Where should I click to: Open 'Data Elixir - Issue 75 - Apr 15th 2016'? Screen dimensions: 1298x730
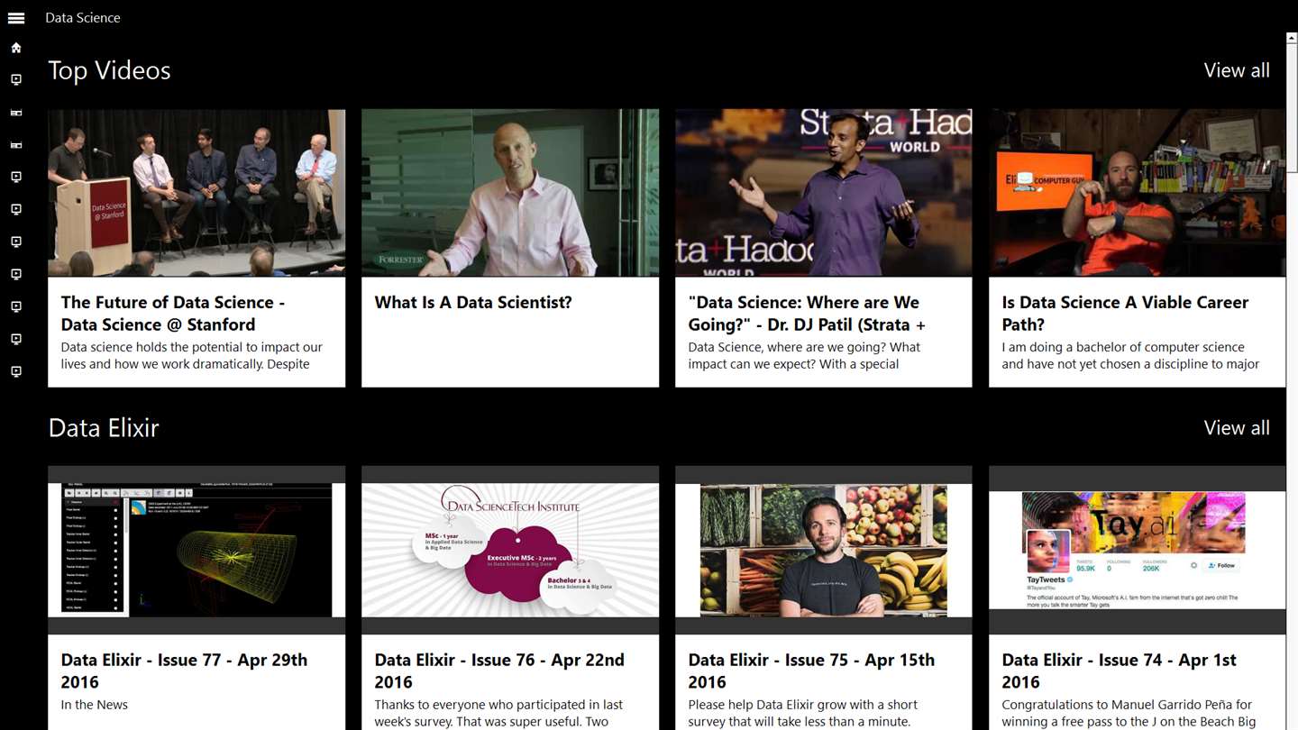(x=811, y=671)
